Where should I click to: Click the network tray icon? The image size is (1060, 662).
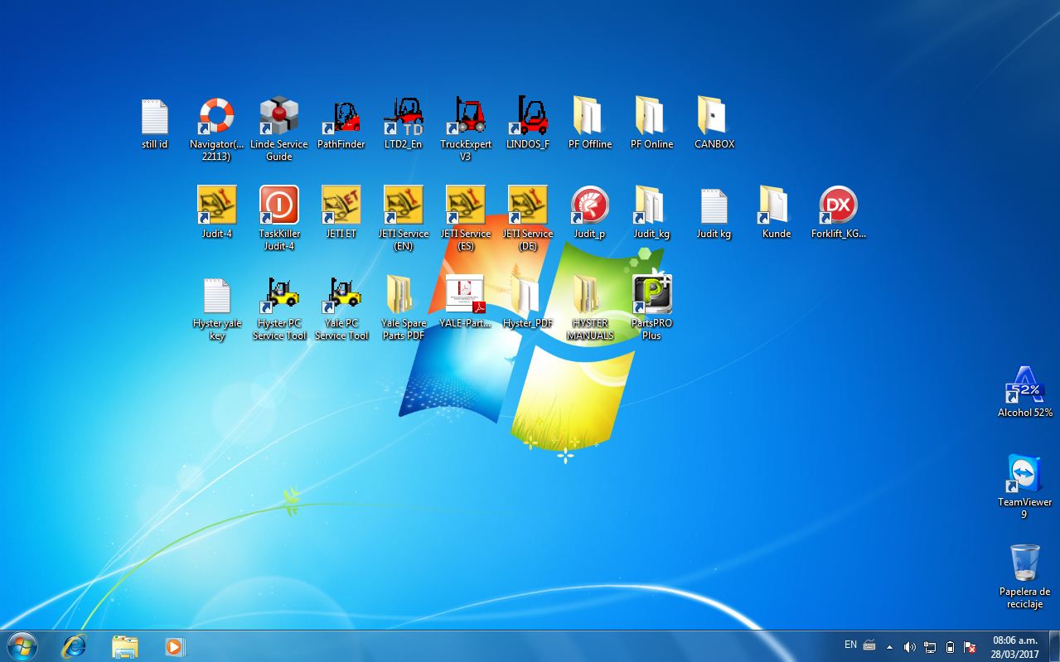click(x=930, y=647)
